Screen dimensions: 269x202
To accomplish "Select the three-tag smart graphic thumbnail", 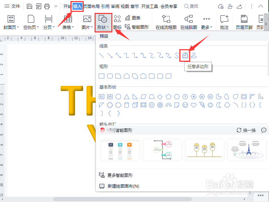I will (120, 150).
